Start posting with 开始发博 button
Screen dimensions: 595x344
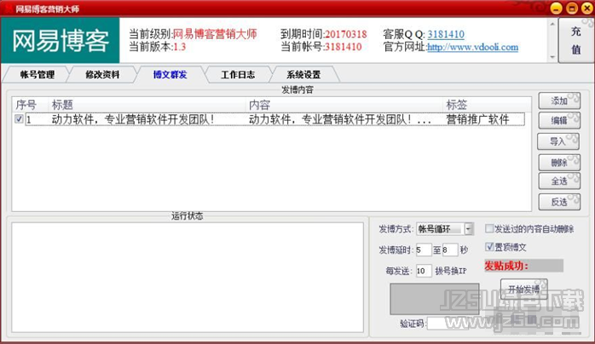[x=523, y=290]
